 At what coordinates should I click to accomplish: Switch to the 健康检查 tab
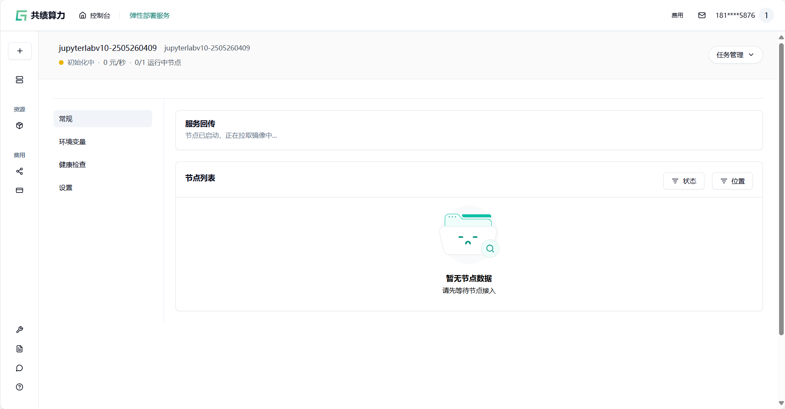click(72, 165)
